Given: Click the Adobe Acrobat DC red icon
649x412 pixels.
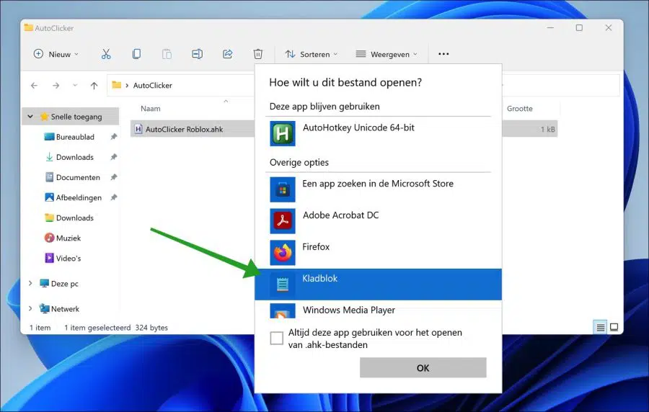Looking at the screenshot, I should [283, 220].
